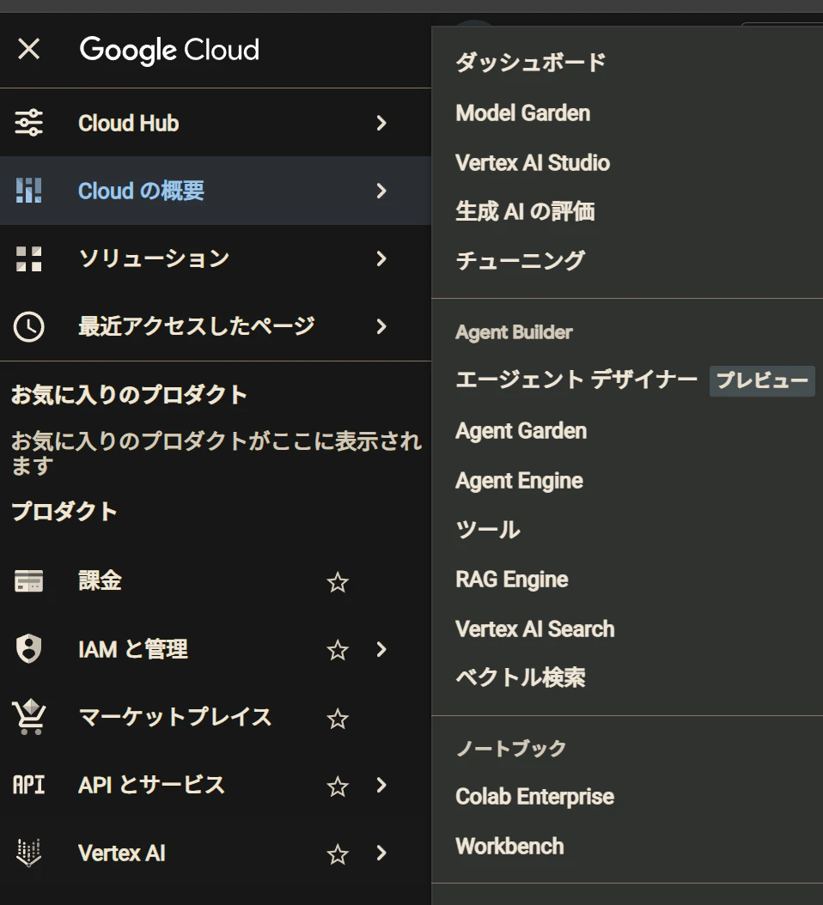Click the ソリューション grid icon

[29, 258]
